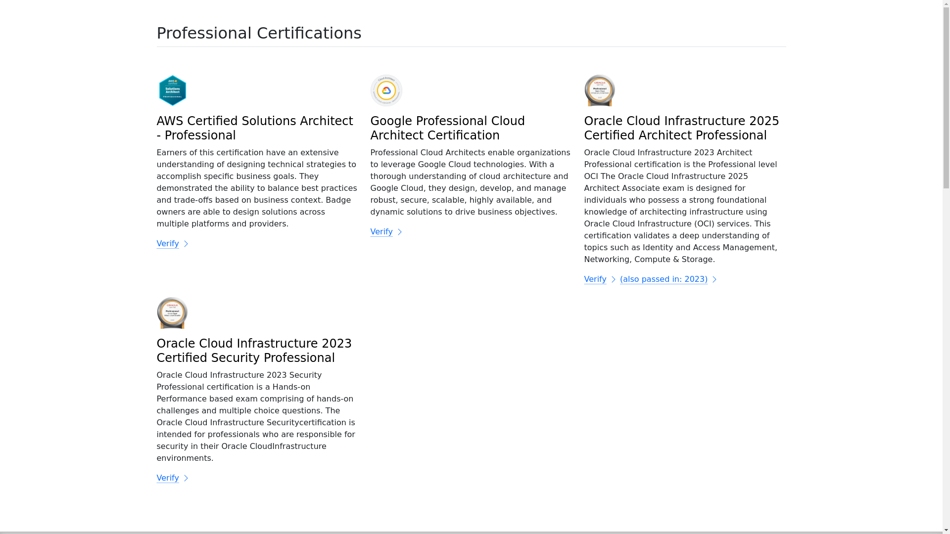Image resolution: width=950 pixels, height=534 pixels.
Task: Open Verify link under Oracle Security Professional
Action: [173, 478]
